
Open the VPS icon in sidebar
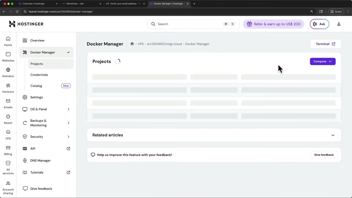click(8, 132)
